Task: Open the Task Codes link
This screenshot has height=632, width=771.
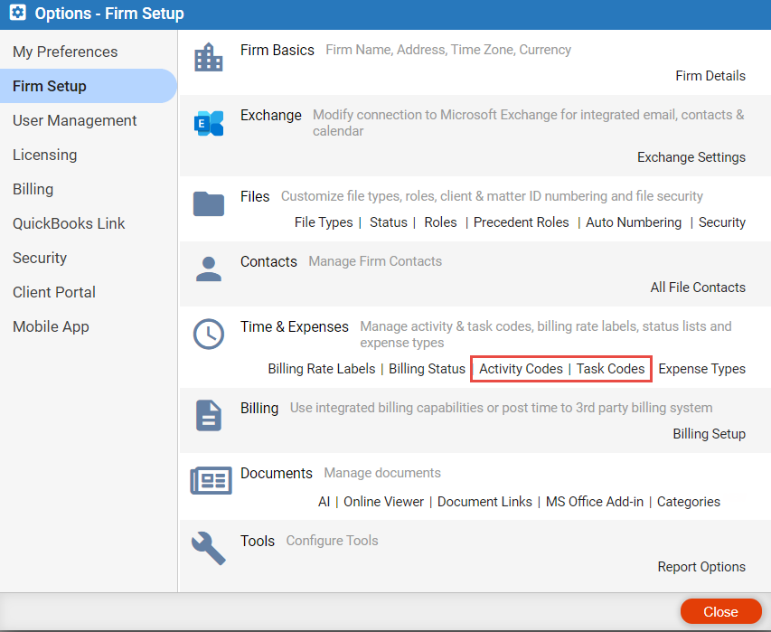Action: 610,369
